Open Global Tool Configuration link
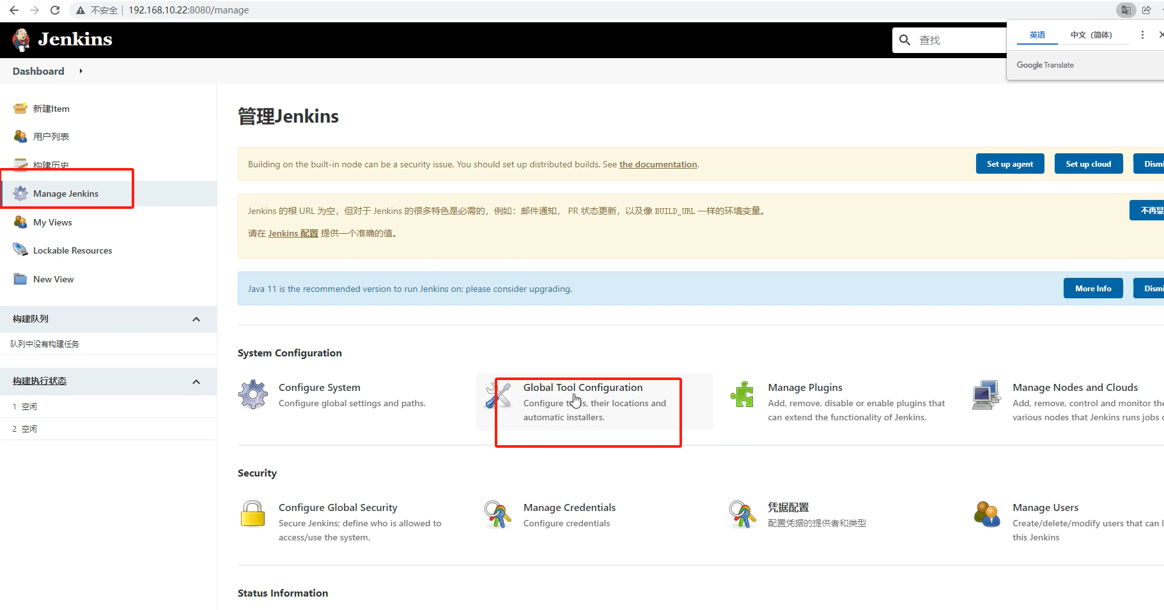The width and height of the screenshot is (1164, 610). point(583,387)
